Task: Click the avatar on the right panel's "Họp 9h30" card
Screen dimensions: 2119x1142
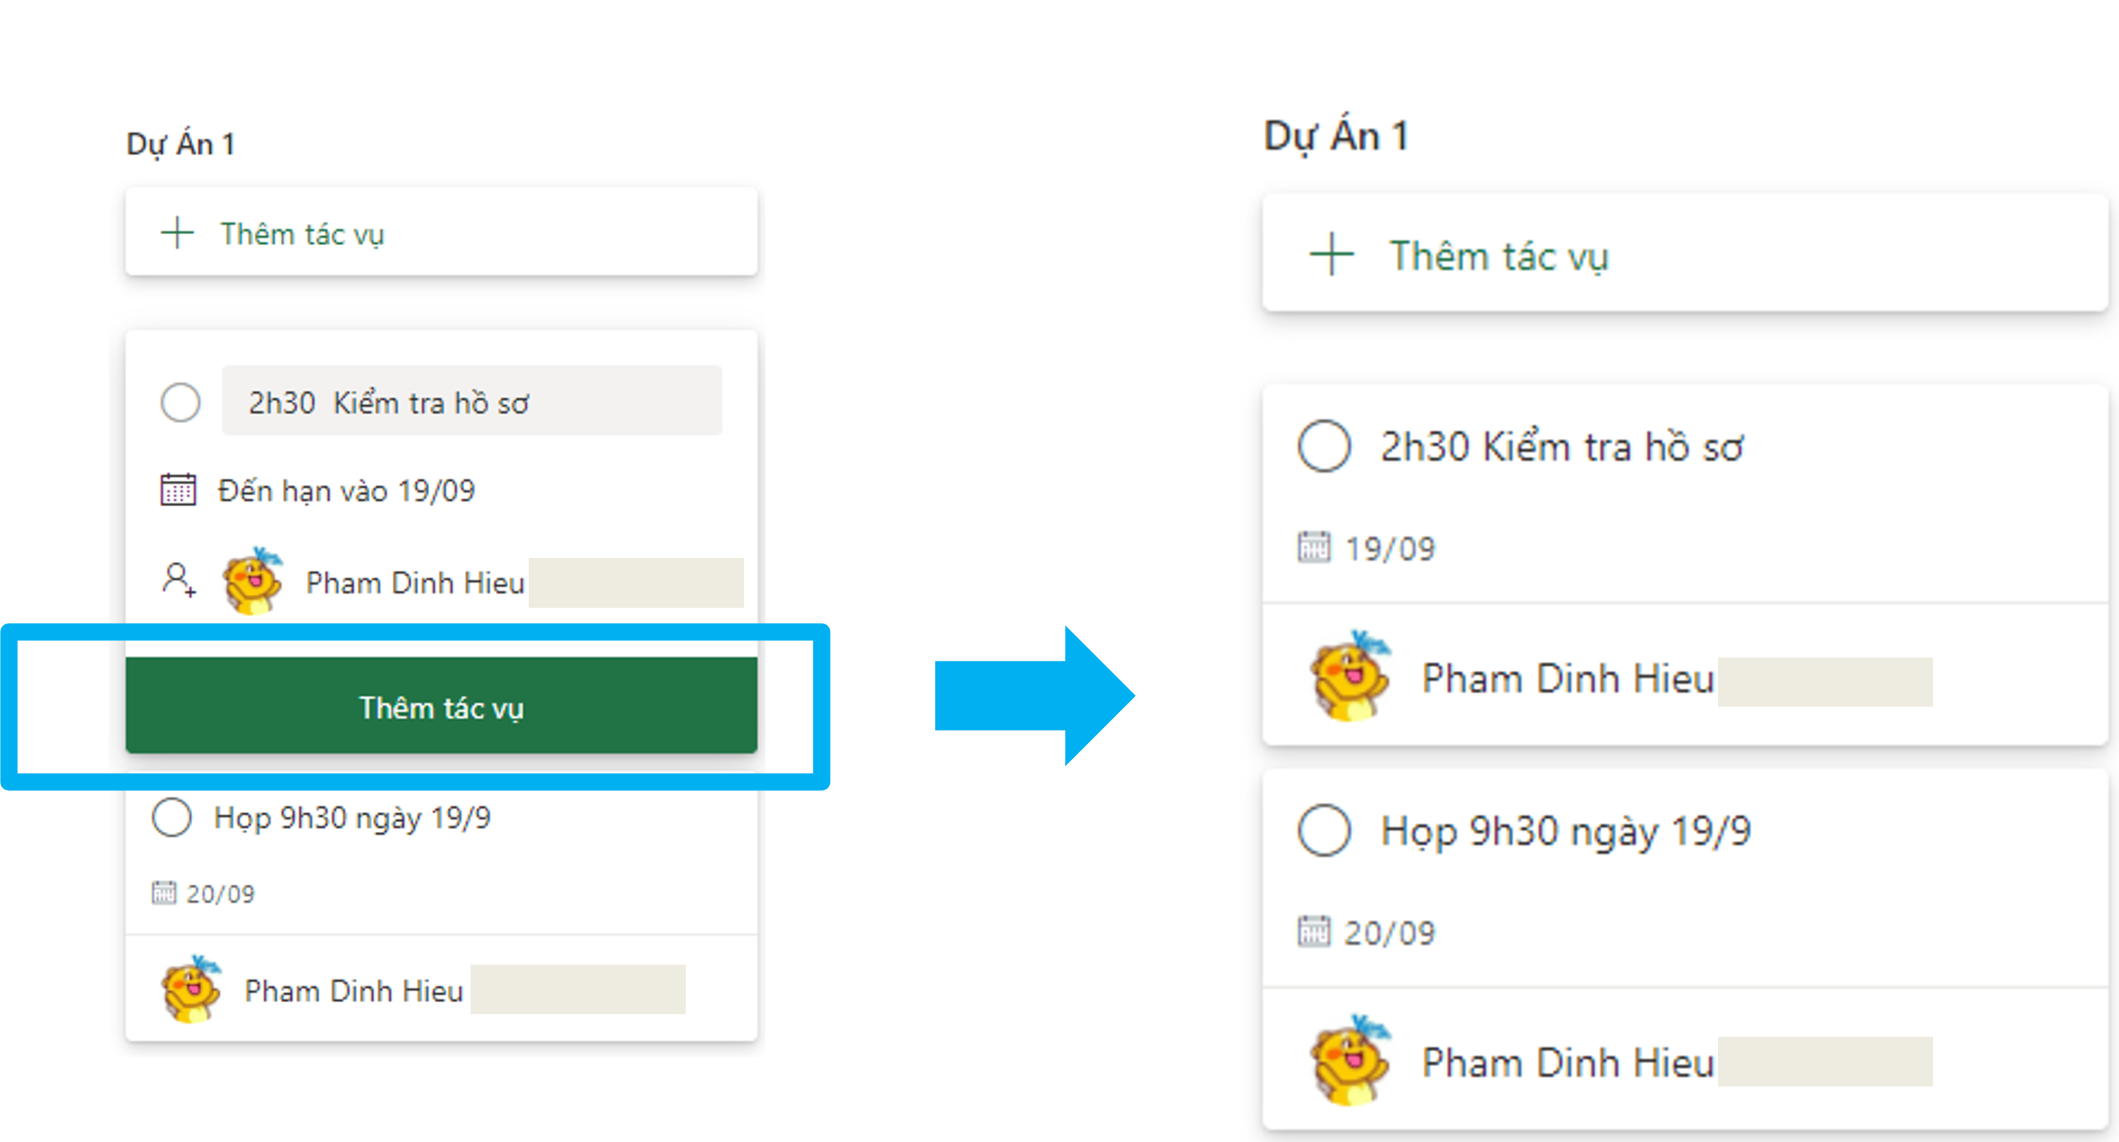Action: pyautogui.click(x=1349, y=1060)
